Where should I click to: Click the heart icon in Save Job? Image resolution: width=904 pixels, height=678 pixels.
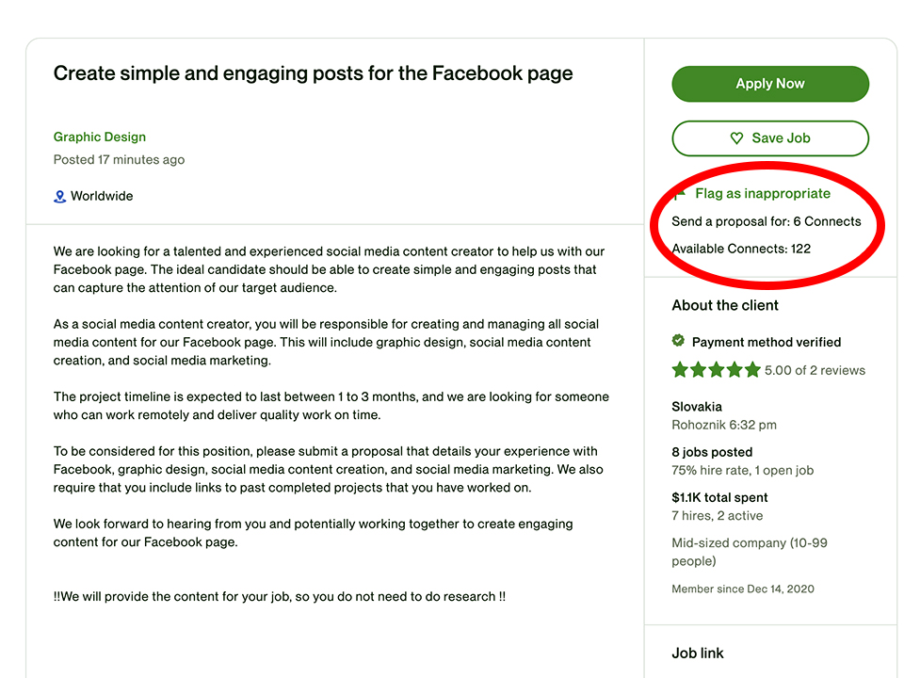[736, 138]
